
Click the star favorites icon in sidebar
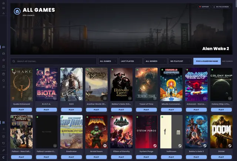click(x=4, y=60)
